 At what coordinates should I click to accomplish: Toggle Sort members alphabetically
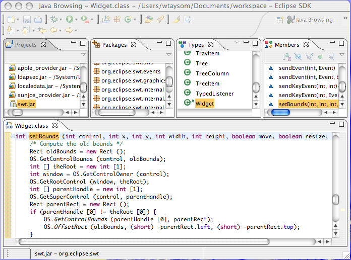click(x=287, y=57)
